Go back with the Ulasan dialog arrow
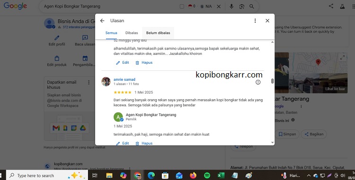Viewport: 355px width, 180px height. point(102,21)
